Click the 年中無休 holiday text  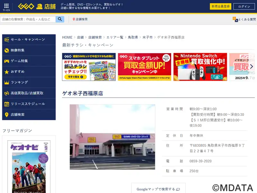pos(196,135)
